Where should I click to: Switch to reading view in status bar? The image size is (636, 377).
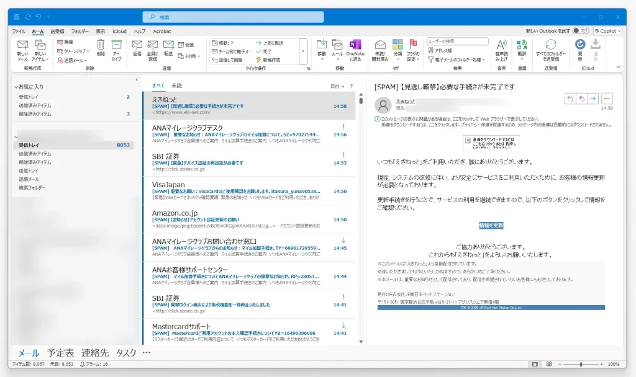549,364
